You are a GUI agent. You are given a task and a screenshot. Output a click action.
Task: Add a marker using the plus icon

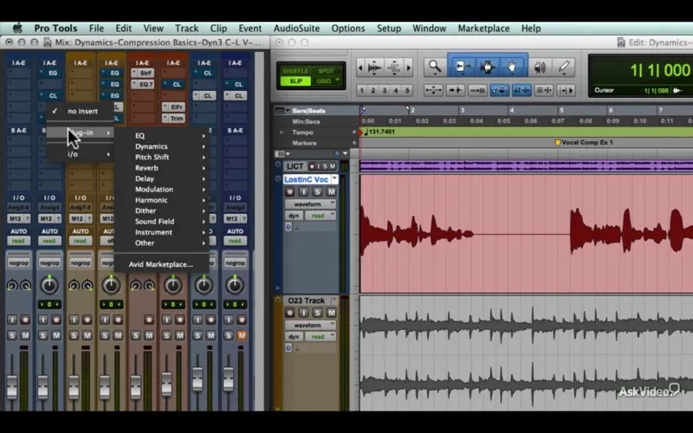point(354,143)
